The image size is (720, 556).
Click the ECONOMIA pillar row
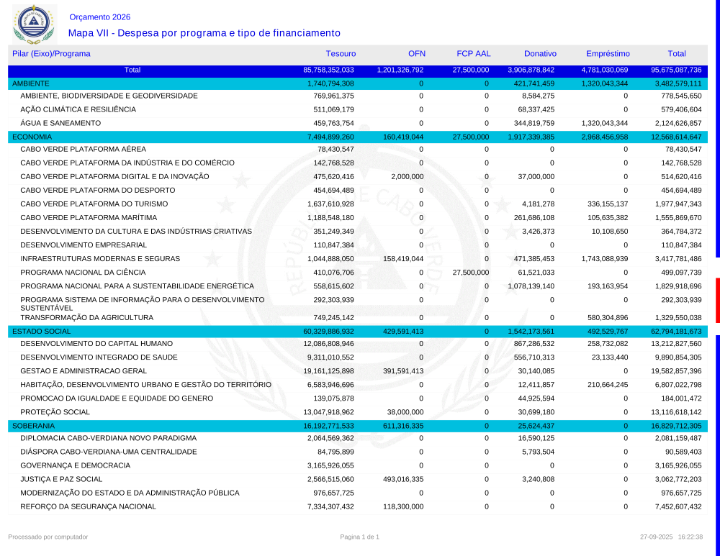pos(32,137)
